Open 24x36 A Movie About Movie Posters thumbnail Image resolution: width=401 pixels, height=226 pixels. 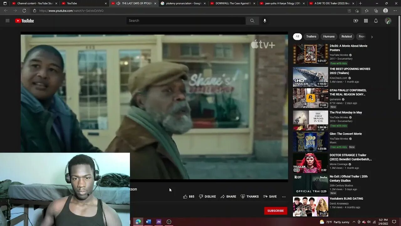pyautogui.click(x=310, y=54)
